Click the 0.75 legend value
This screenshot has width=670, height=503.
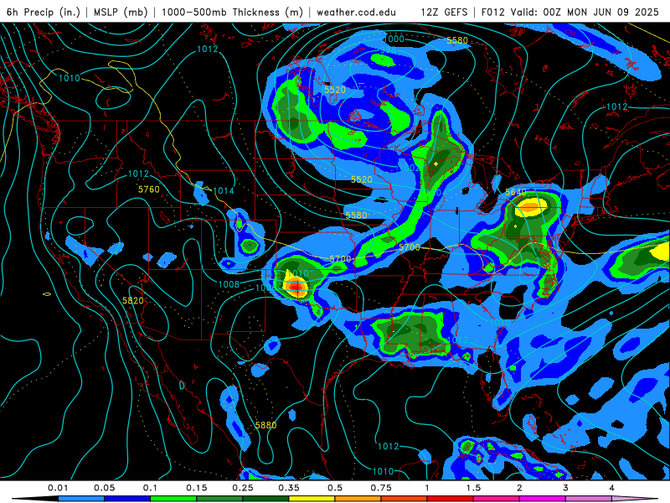click(381, 488)
